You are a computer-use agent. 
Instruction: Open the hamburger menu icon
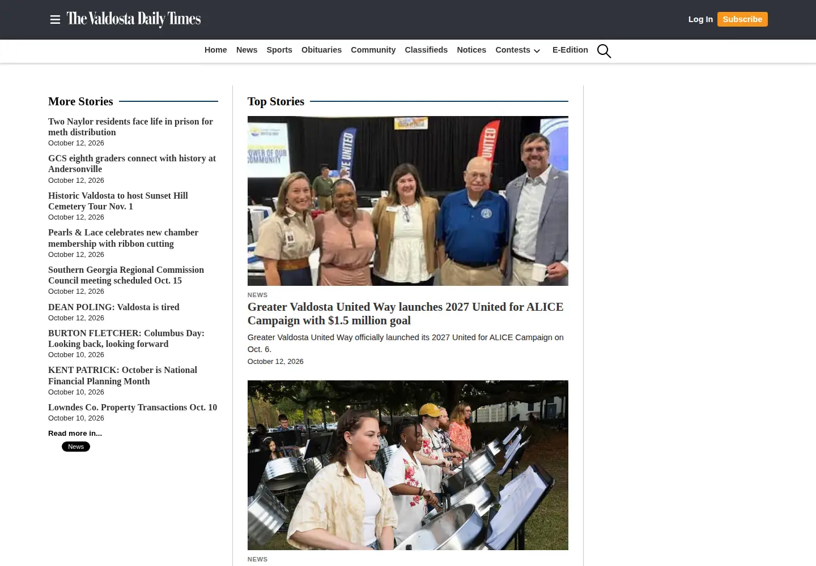(55, 20)
